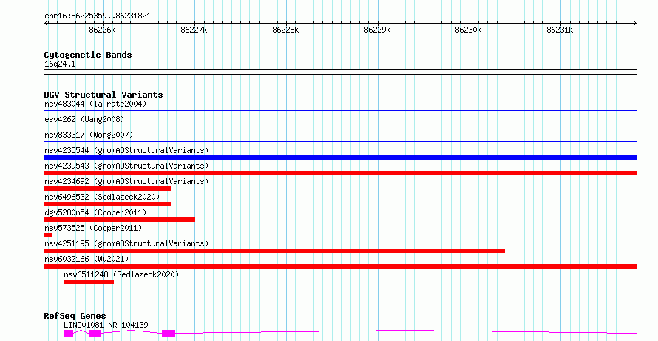Image resolution: width=658 pixels, height=341 pixels.
Task: Click the 16q24.1 cytogenetic band label
Action: pos(60,64)
